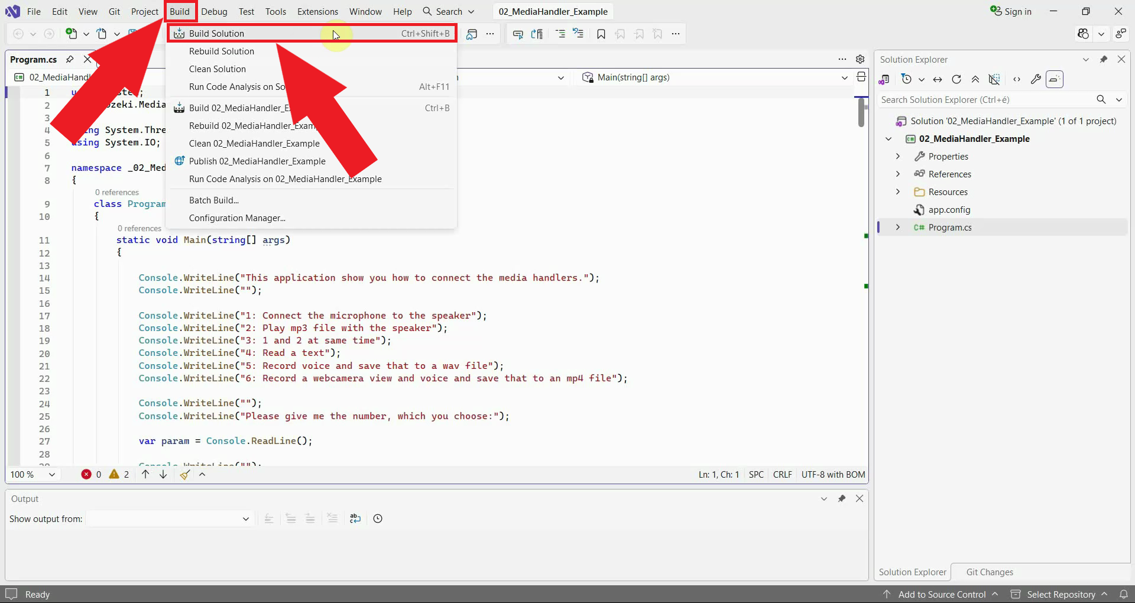Click the Show All Files icon
This screenshot has width=1135, height=603.
(994, 79)
